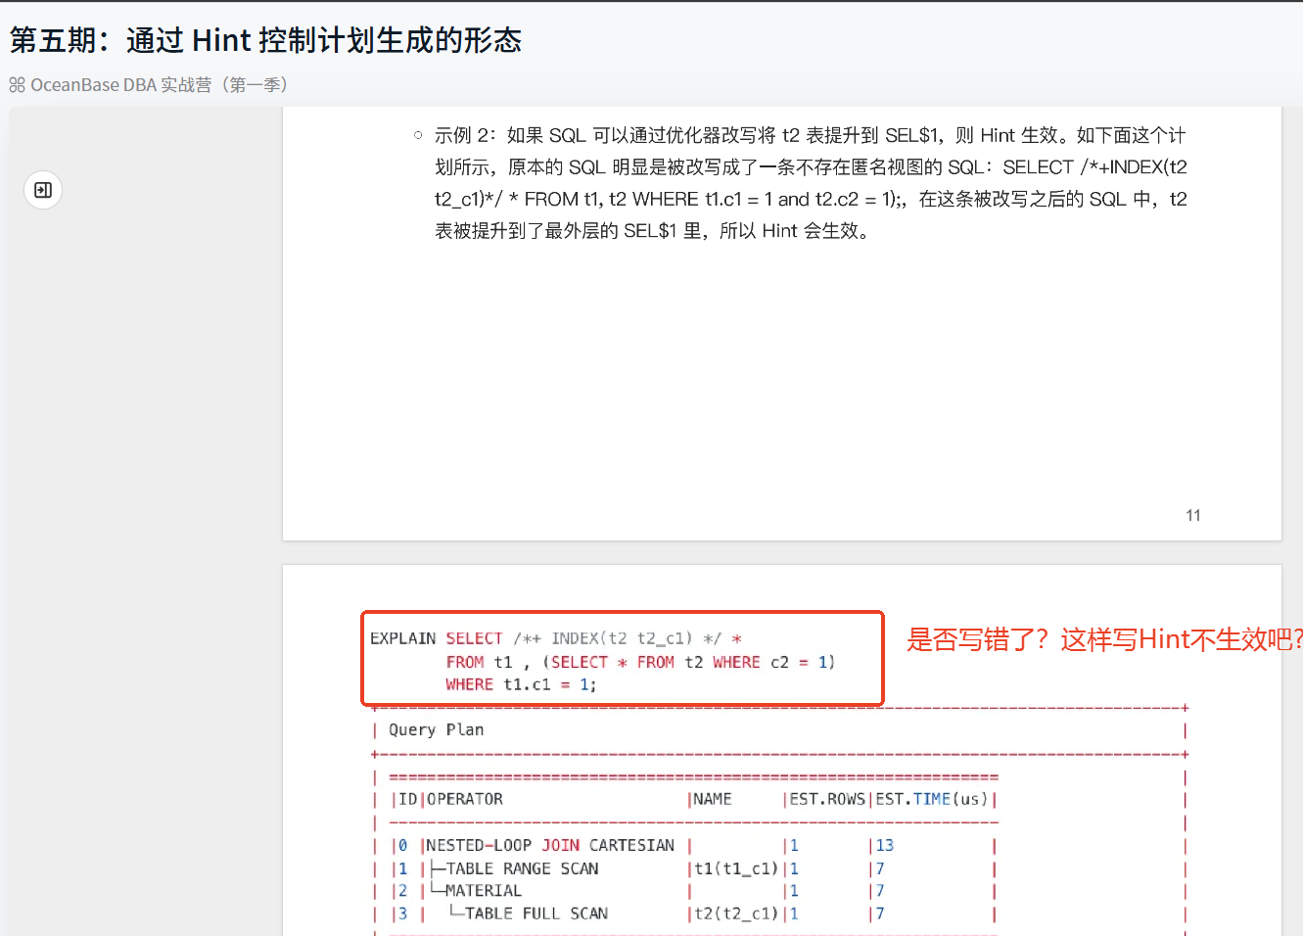The height and width of the screenshot is (936, 1303).
Task: Expand the collapsed sidebar panel button
Action: pyautogui.click(x=43, y=190)
